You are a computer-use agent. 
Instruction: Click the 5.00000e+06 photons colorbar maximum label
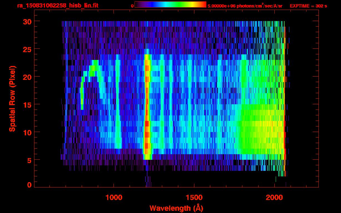pos(245,6)
